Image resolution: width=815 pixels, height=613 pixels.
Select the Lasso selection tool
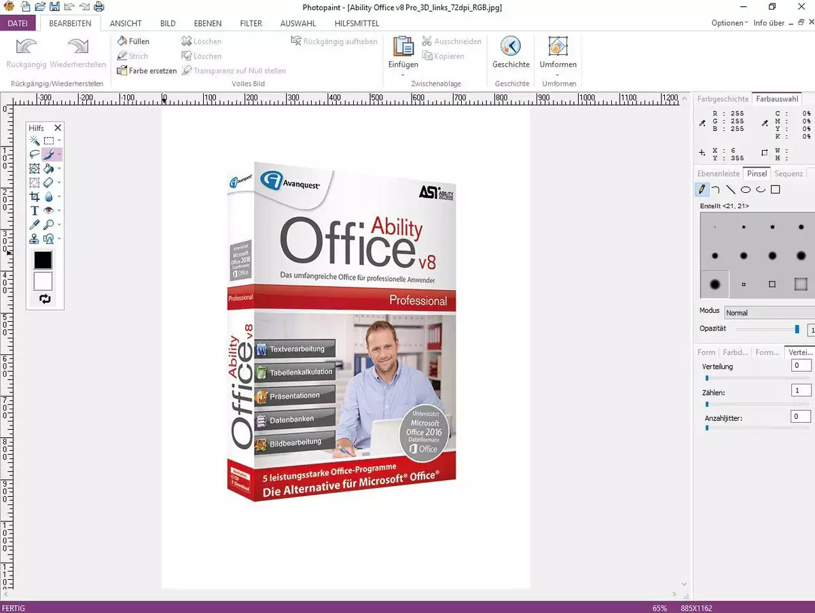[35, 155]
